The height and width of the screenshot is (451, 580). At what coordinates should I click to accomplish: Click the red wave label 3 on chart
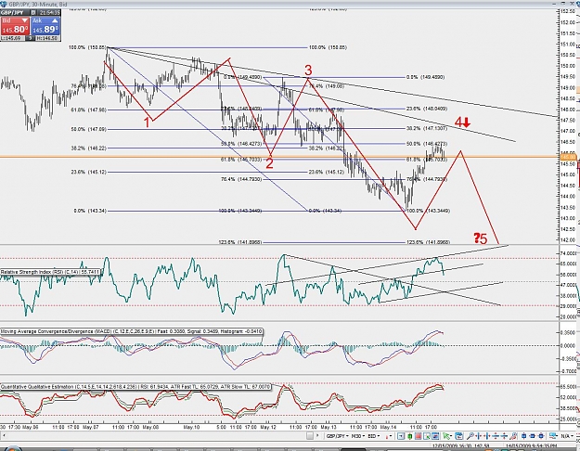pos(308,70)
